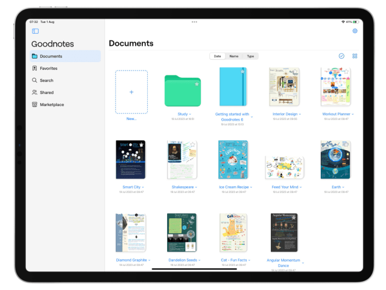Sort documents by Type

(250, 56)
